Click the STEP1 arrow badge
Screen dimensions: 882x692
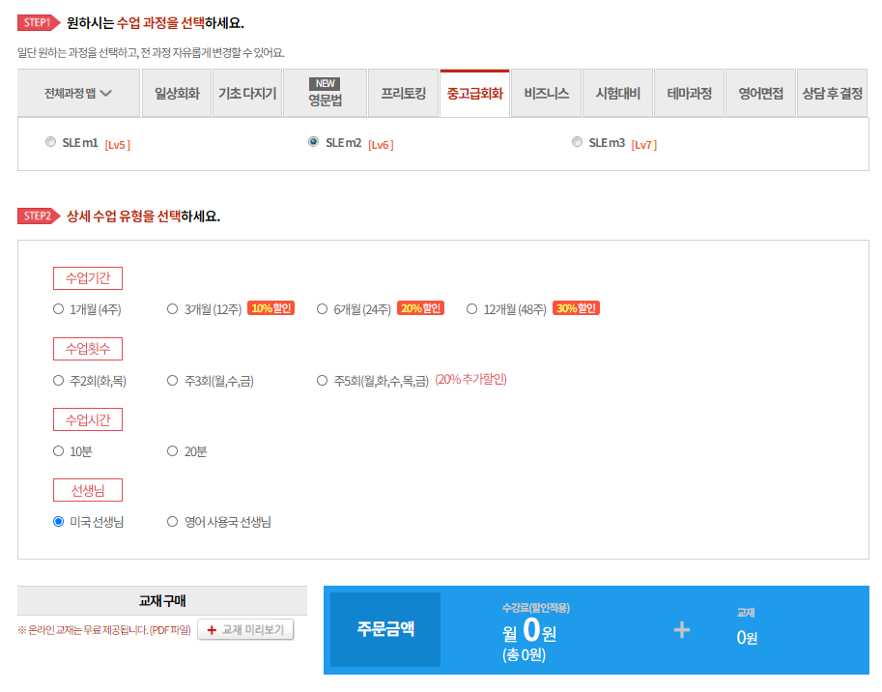39,22
